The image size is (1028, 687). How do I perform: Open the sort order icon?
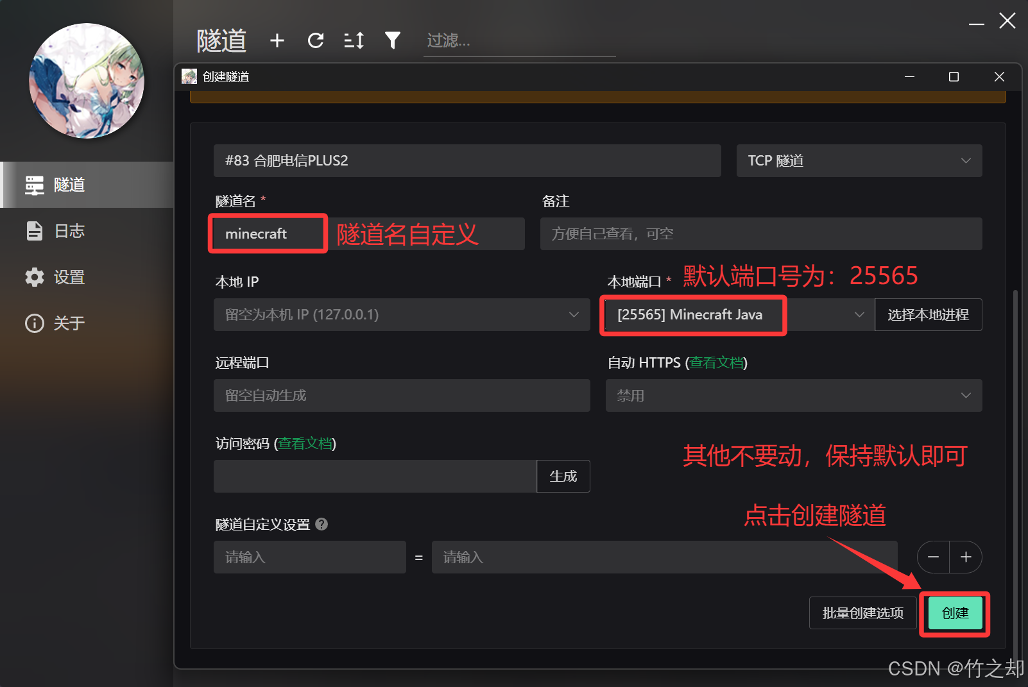coord(354,40)
